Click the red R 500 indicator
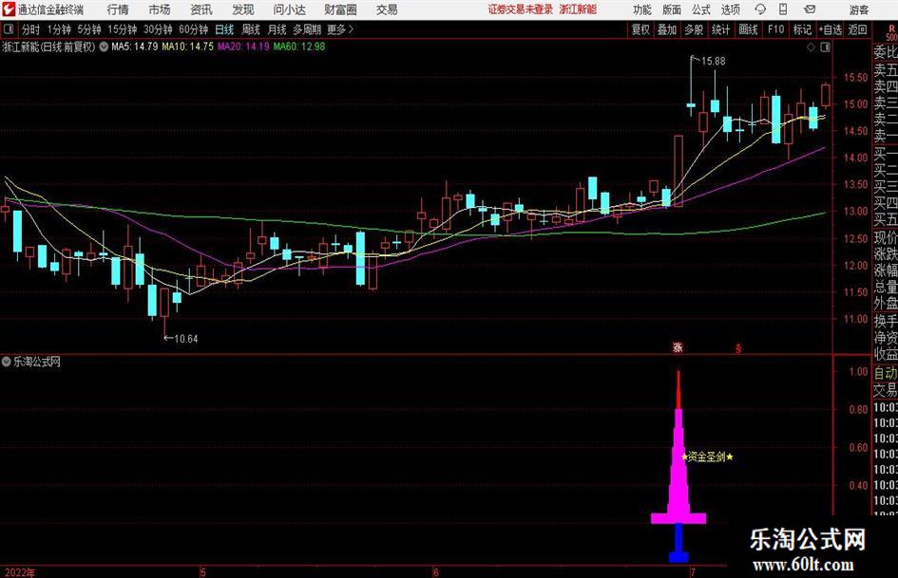Image resolution: width=898 pixels, height=578 pixels. pyautogui.click(x=891, y=32)
